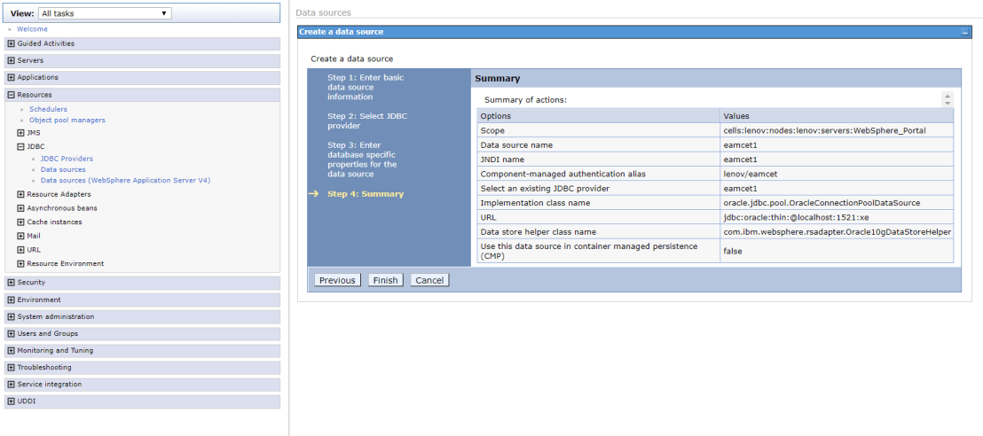Click the Finish button

pyautogui.click(x=385, y=280)
